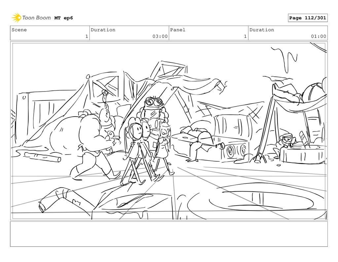Click the empty notes box below the panel
This screenshot has height=262, width=338.
coord(169,234)
